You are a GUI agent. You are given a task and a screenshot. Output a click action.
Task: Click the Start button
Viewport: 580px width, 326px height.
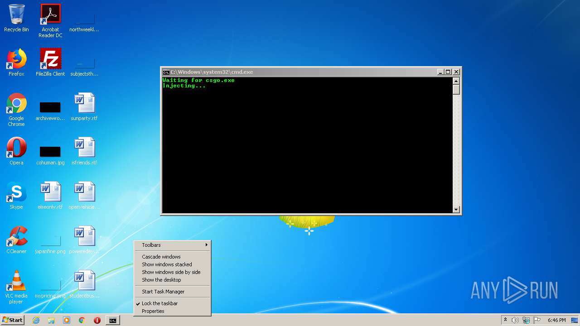[12, 320]
